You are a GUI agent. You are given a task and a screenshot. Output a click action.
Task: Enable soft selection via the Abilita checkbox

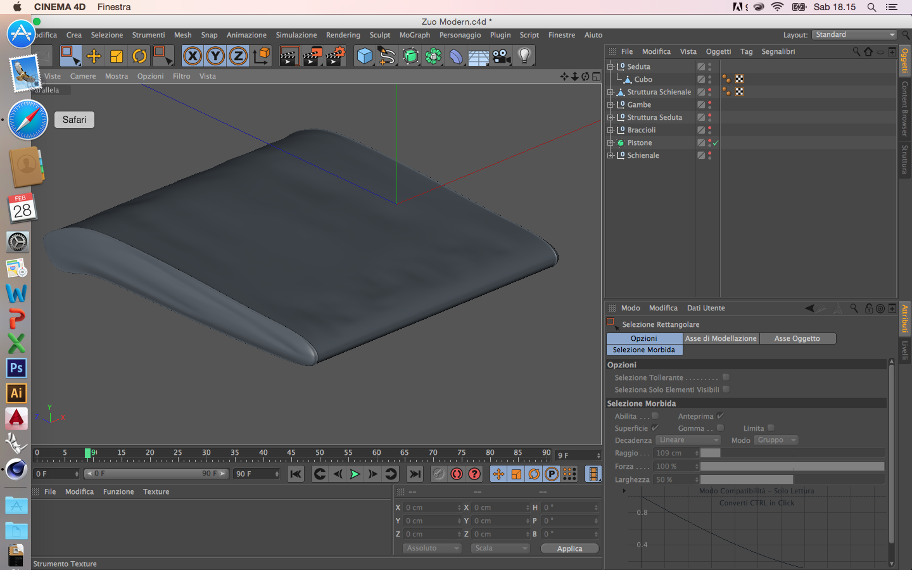655,416
